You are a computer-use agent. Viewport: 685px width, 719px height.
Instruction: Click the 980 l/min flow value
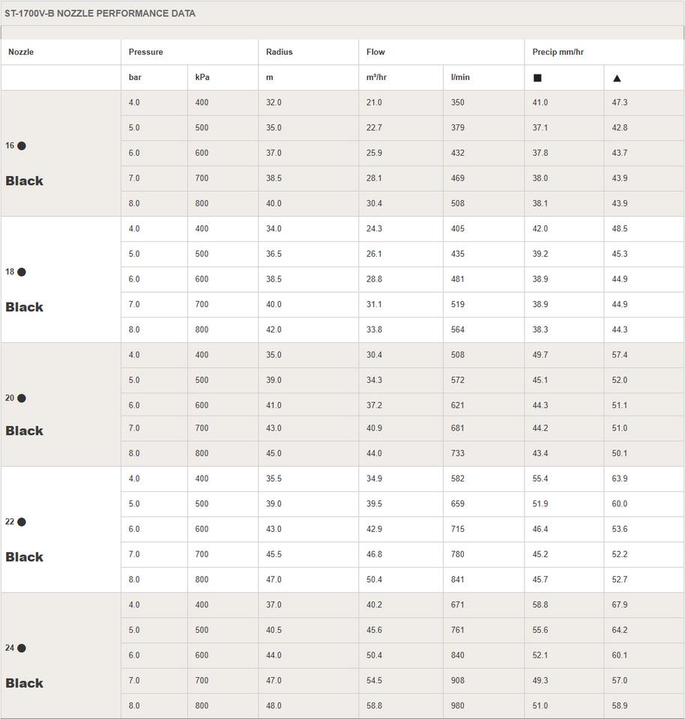coord(458,706)
